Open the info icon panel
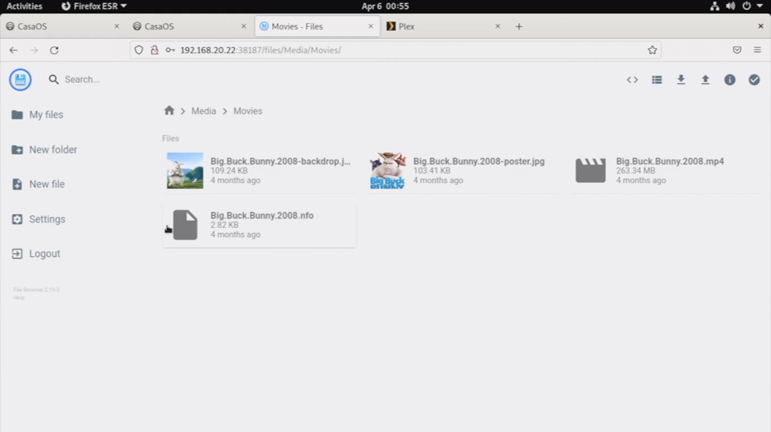The height and width of the screenshot is (432, 771). 729,80
